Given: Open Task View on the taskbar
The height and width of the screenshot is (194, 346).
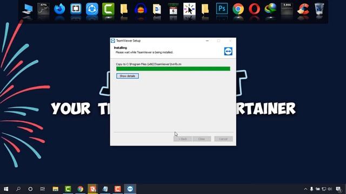Looking at the screenshot, I should click(42, 189).
